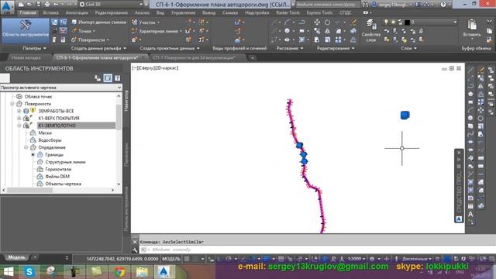Select the Move tool in Редактирование

(317, 22)
